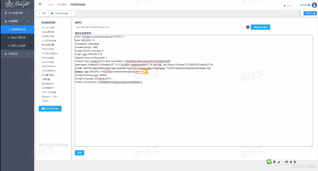This screenshot has width=318, height=171.
Task: Click the help question mark icon
Action: [247, 27]
